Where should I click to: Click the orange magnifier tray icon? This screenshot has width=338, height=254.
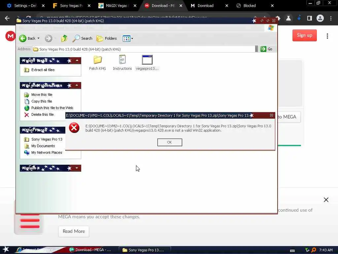click(x=314, y=250)
